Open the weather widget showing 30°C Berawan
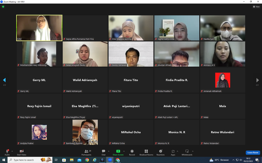The image size is (262, 163). 219,160
